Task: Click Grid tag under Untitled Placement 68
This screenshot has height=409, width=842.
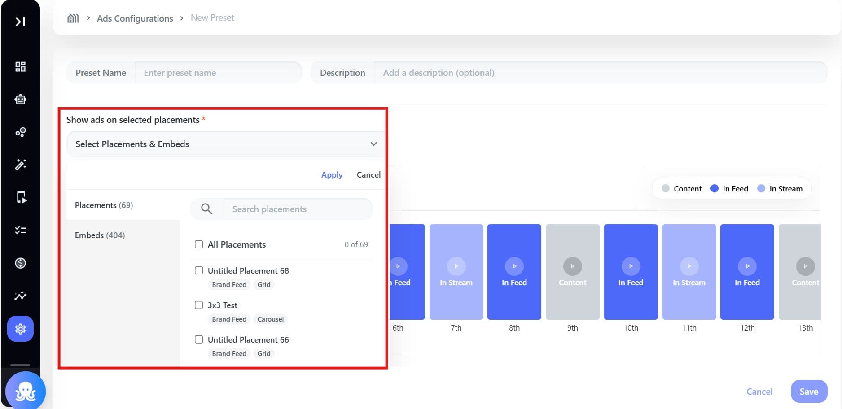Action: click(264, 285)
